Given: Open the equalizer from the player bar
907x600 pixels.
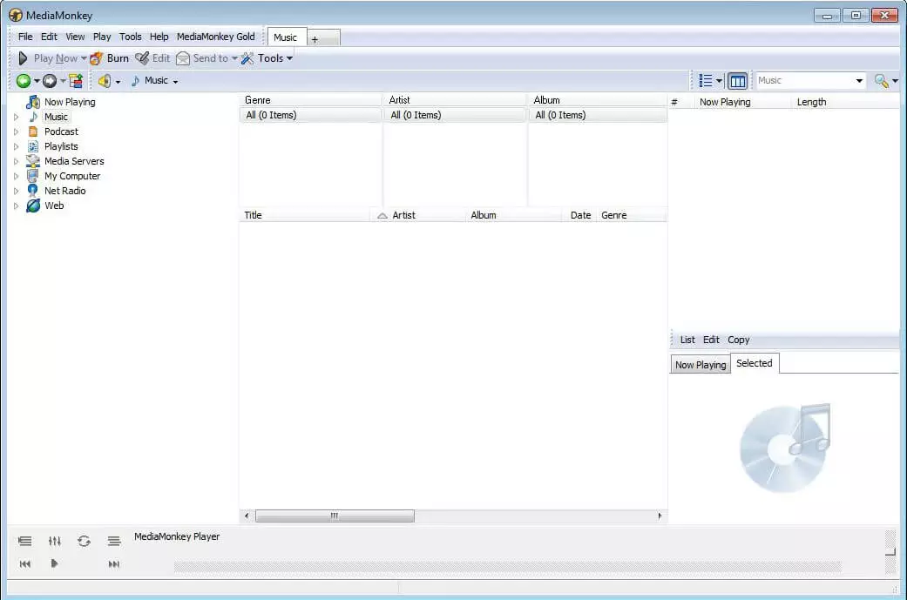Looking at the screenshot, I should 54,541.
